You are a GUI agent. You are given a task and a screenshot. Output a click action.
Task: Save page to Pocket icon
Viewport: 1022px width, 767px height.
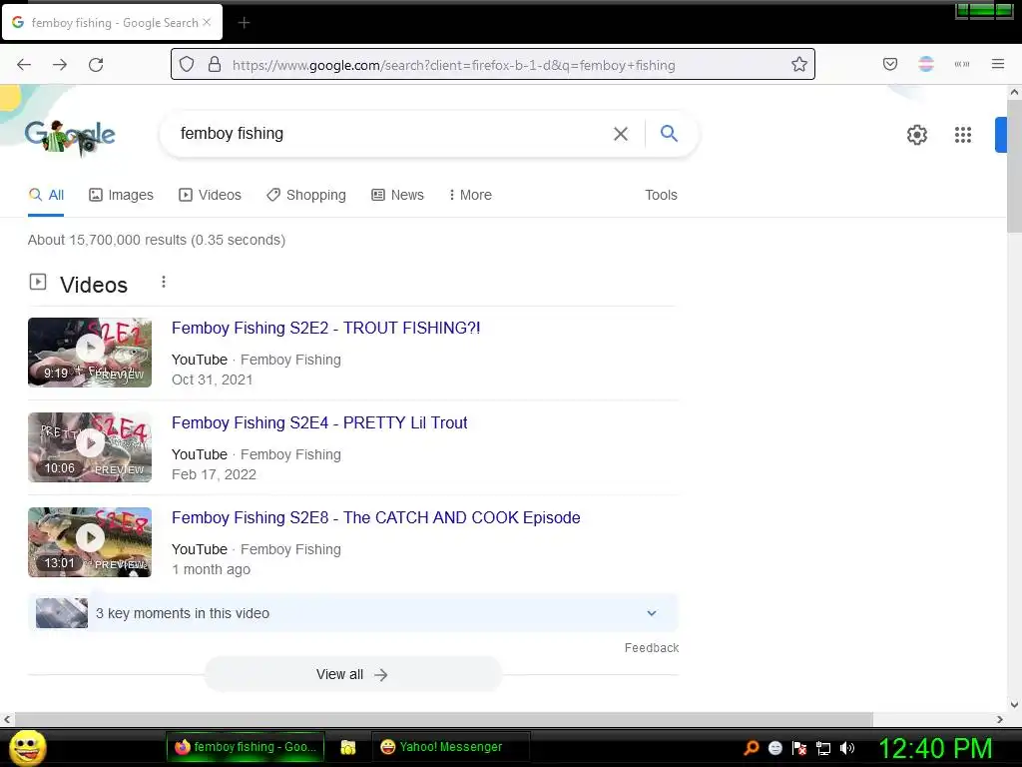[890, 64]
